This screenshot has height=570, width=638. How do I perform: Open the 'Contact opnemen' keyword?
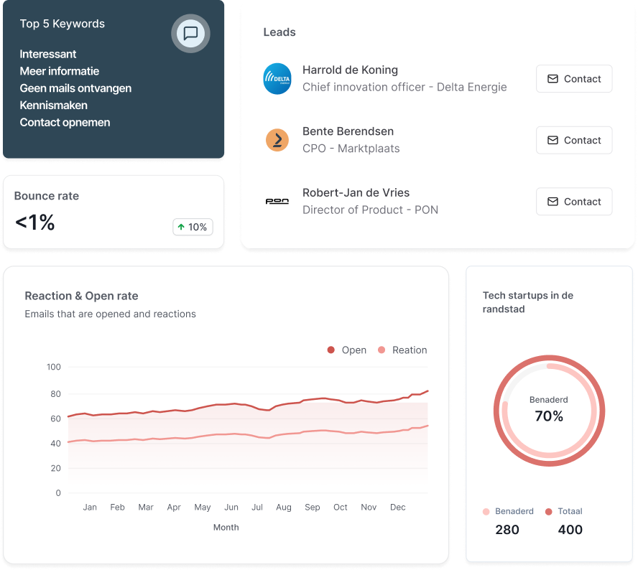point(65,122)
